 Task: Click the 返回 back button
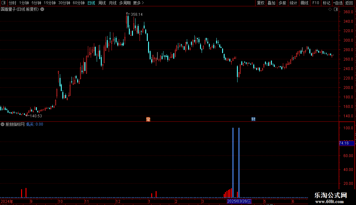[349, 3]
